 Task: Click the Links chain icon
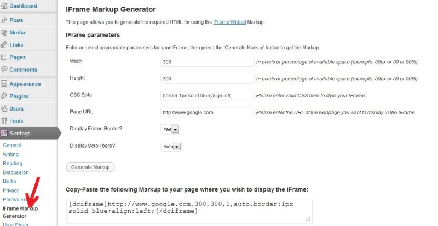[x=4, y=45]
